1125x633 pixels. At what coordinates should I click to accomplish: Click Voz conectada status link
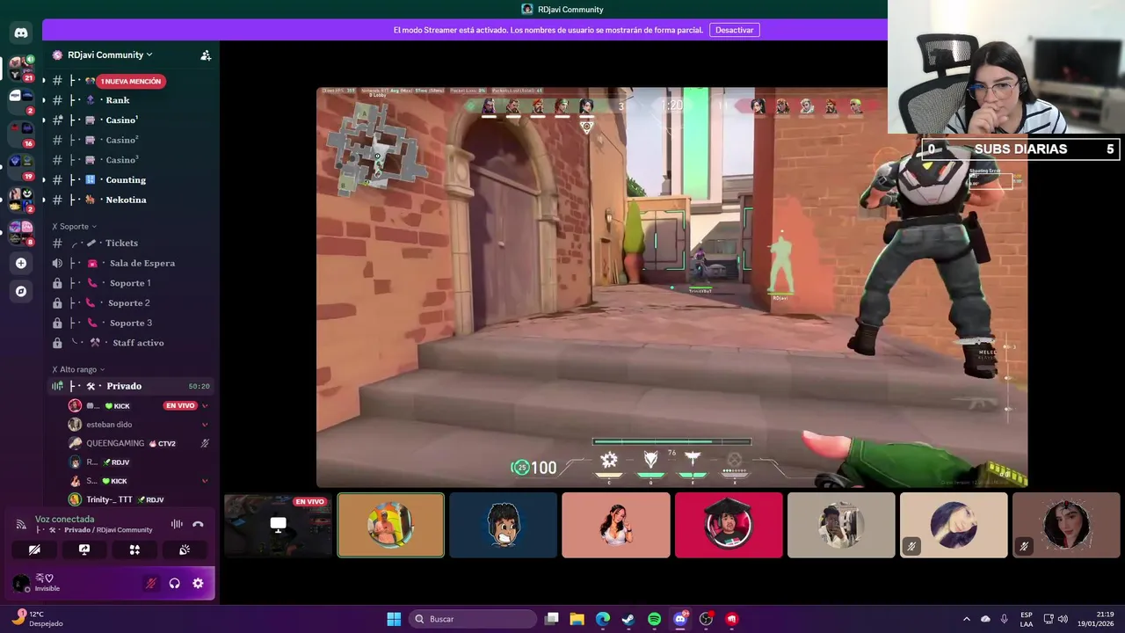pyautogui.click(x=65, y=519)
